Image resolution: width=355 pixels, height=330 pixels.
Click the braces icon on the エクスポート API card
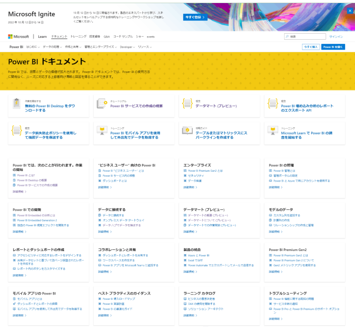(x=273, y=103)
